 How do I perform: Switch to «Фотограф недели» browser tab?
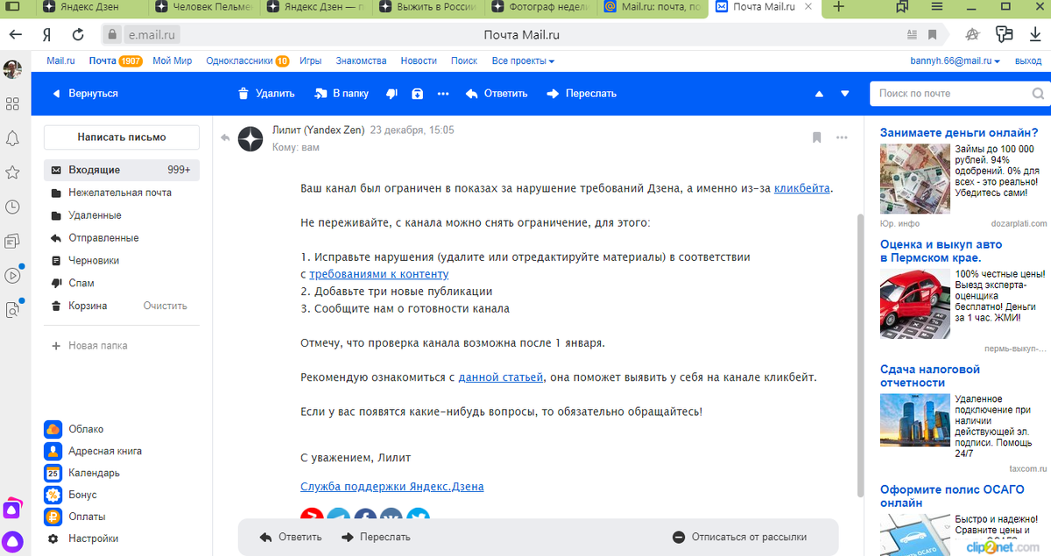(540, 7)
